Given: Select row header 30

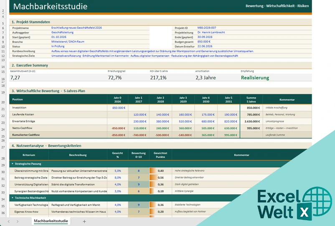Looking at the screenshot, I should pyautogui.click(x=3, y=172).
